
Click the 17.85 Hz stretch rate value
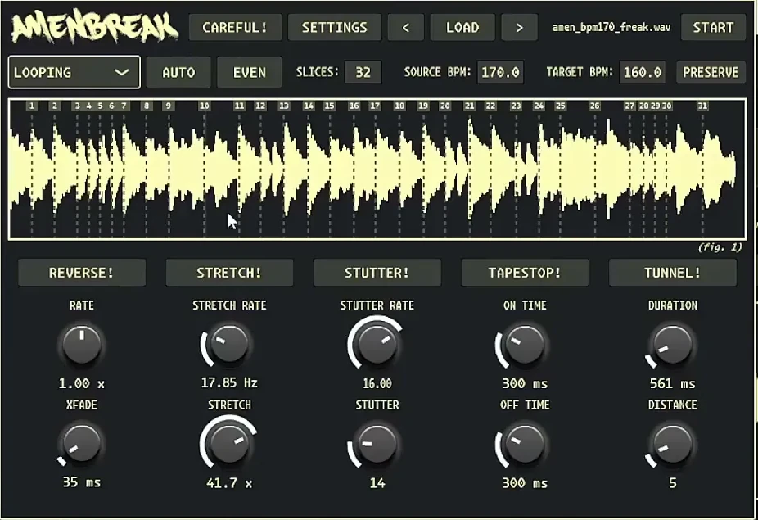click(x=229, y=382)
